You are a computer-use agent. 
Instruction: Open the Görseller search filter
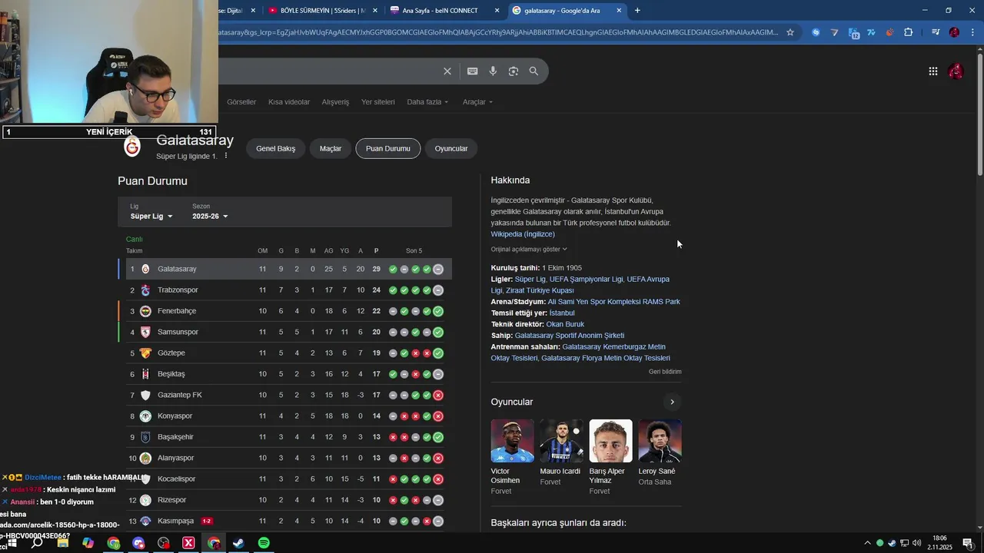pos(241,102)
